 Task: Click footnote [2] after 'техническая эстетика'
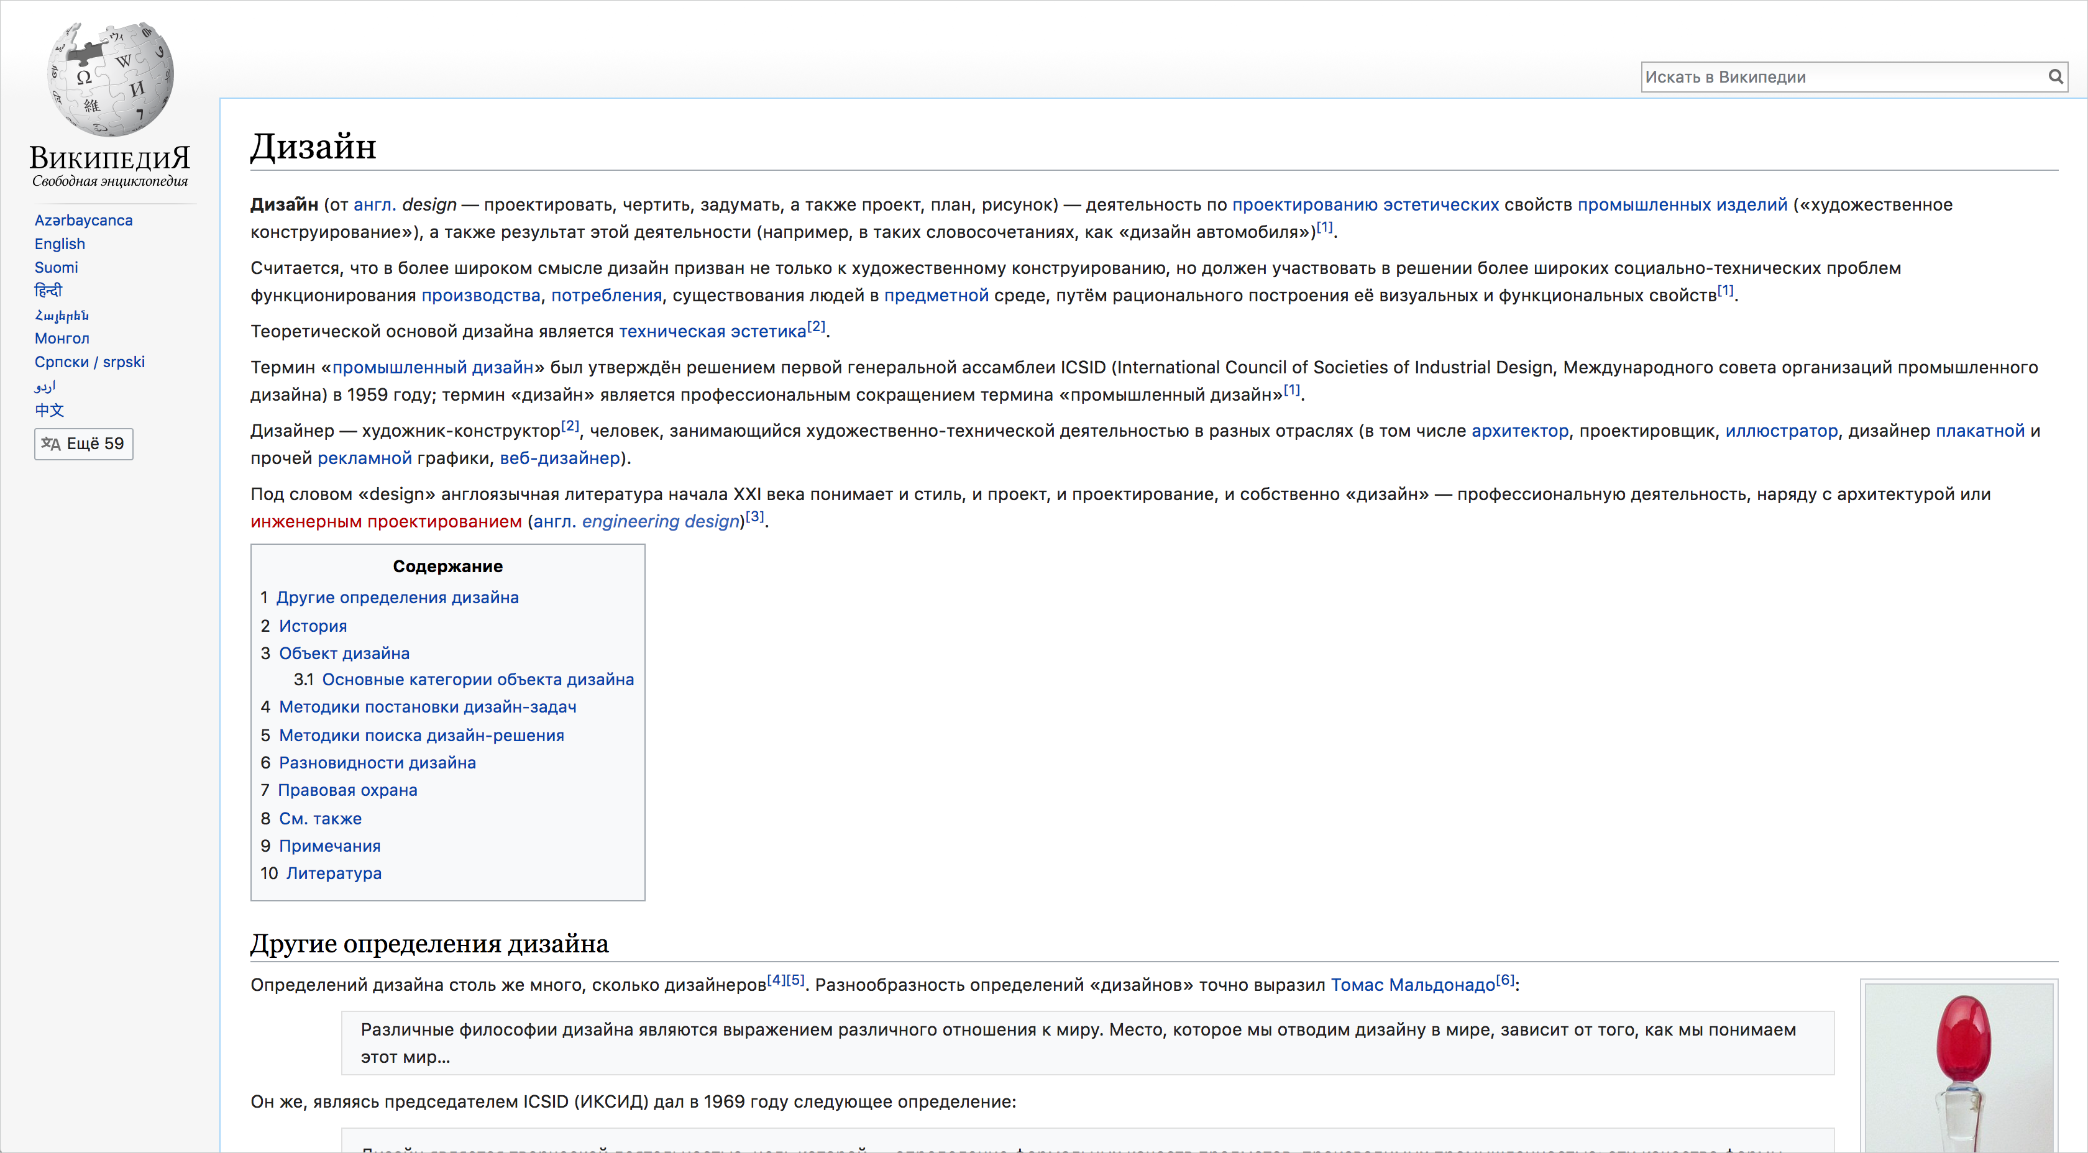pyautogui.click(x=816, y=327)
